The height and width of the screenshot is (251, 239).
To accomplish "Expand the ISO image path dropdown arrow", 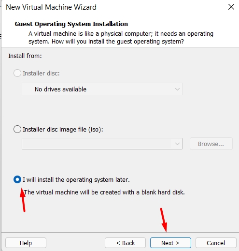I will tap(177, 144).
